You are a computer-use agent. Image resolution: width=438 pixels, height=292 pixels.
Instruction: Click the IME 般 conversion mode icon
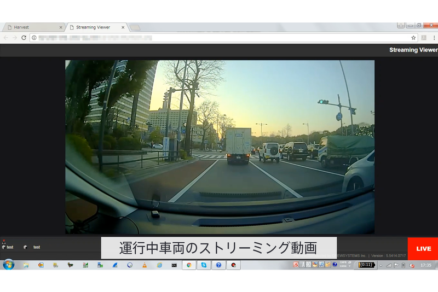(x=308, y=265)
